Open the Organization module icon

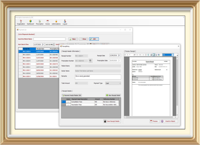point(21,21)
